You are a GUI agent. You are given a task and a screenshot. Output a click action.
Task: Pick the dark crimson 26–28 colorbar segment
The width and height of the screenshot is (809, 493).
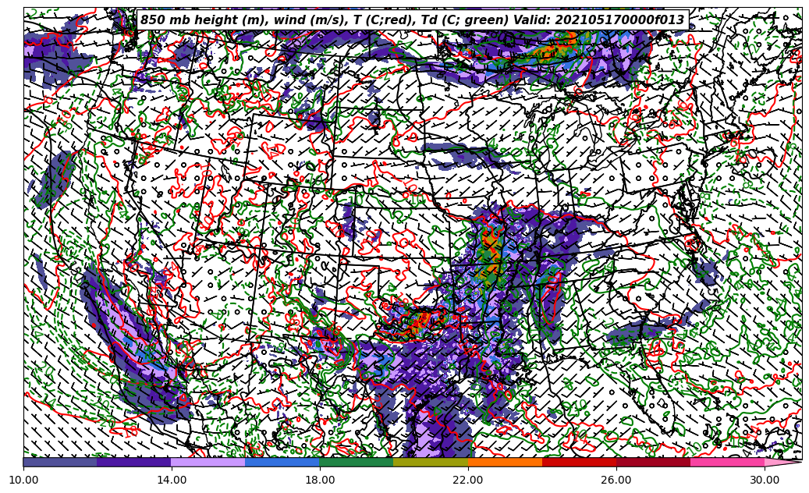(653, 462)
